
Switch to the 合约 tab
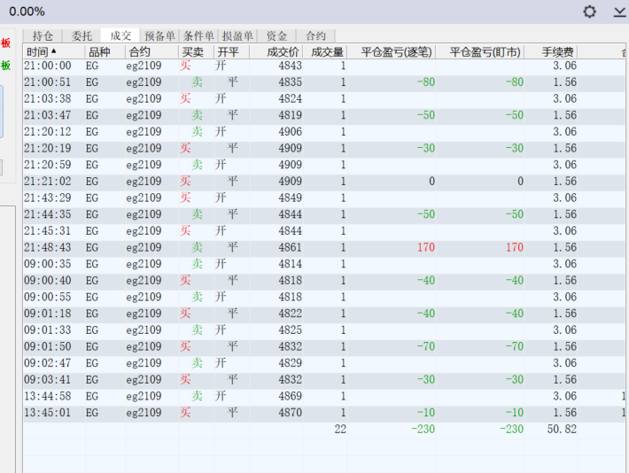pos(315,35)
